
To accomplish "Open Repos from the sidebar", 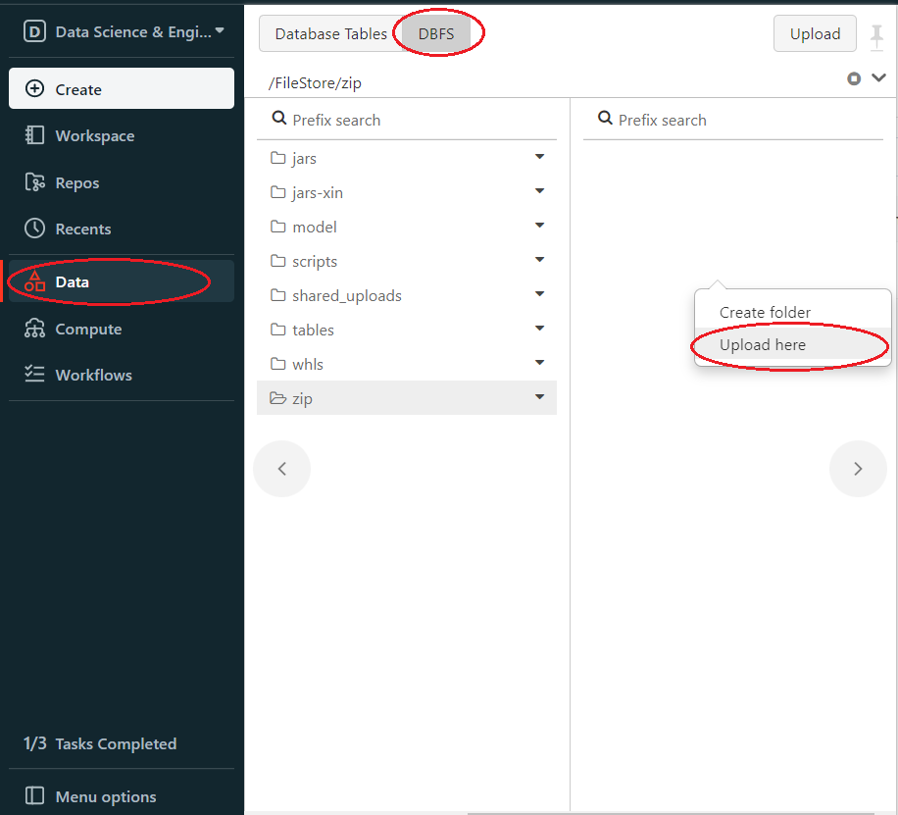I will pyautogui.click(x=77, y=182).
